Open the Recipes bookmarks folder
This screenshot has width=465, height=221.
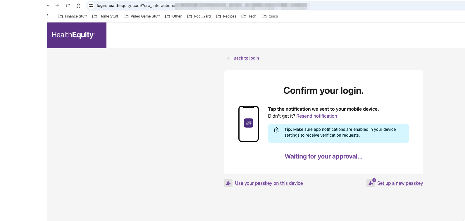[226, 16]
